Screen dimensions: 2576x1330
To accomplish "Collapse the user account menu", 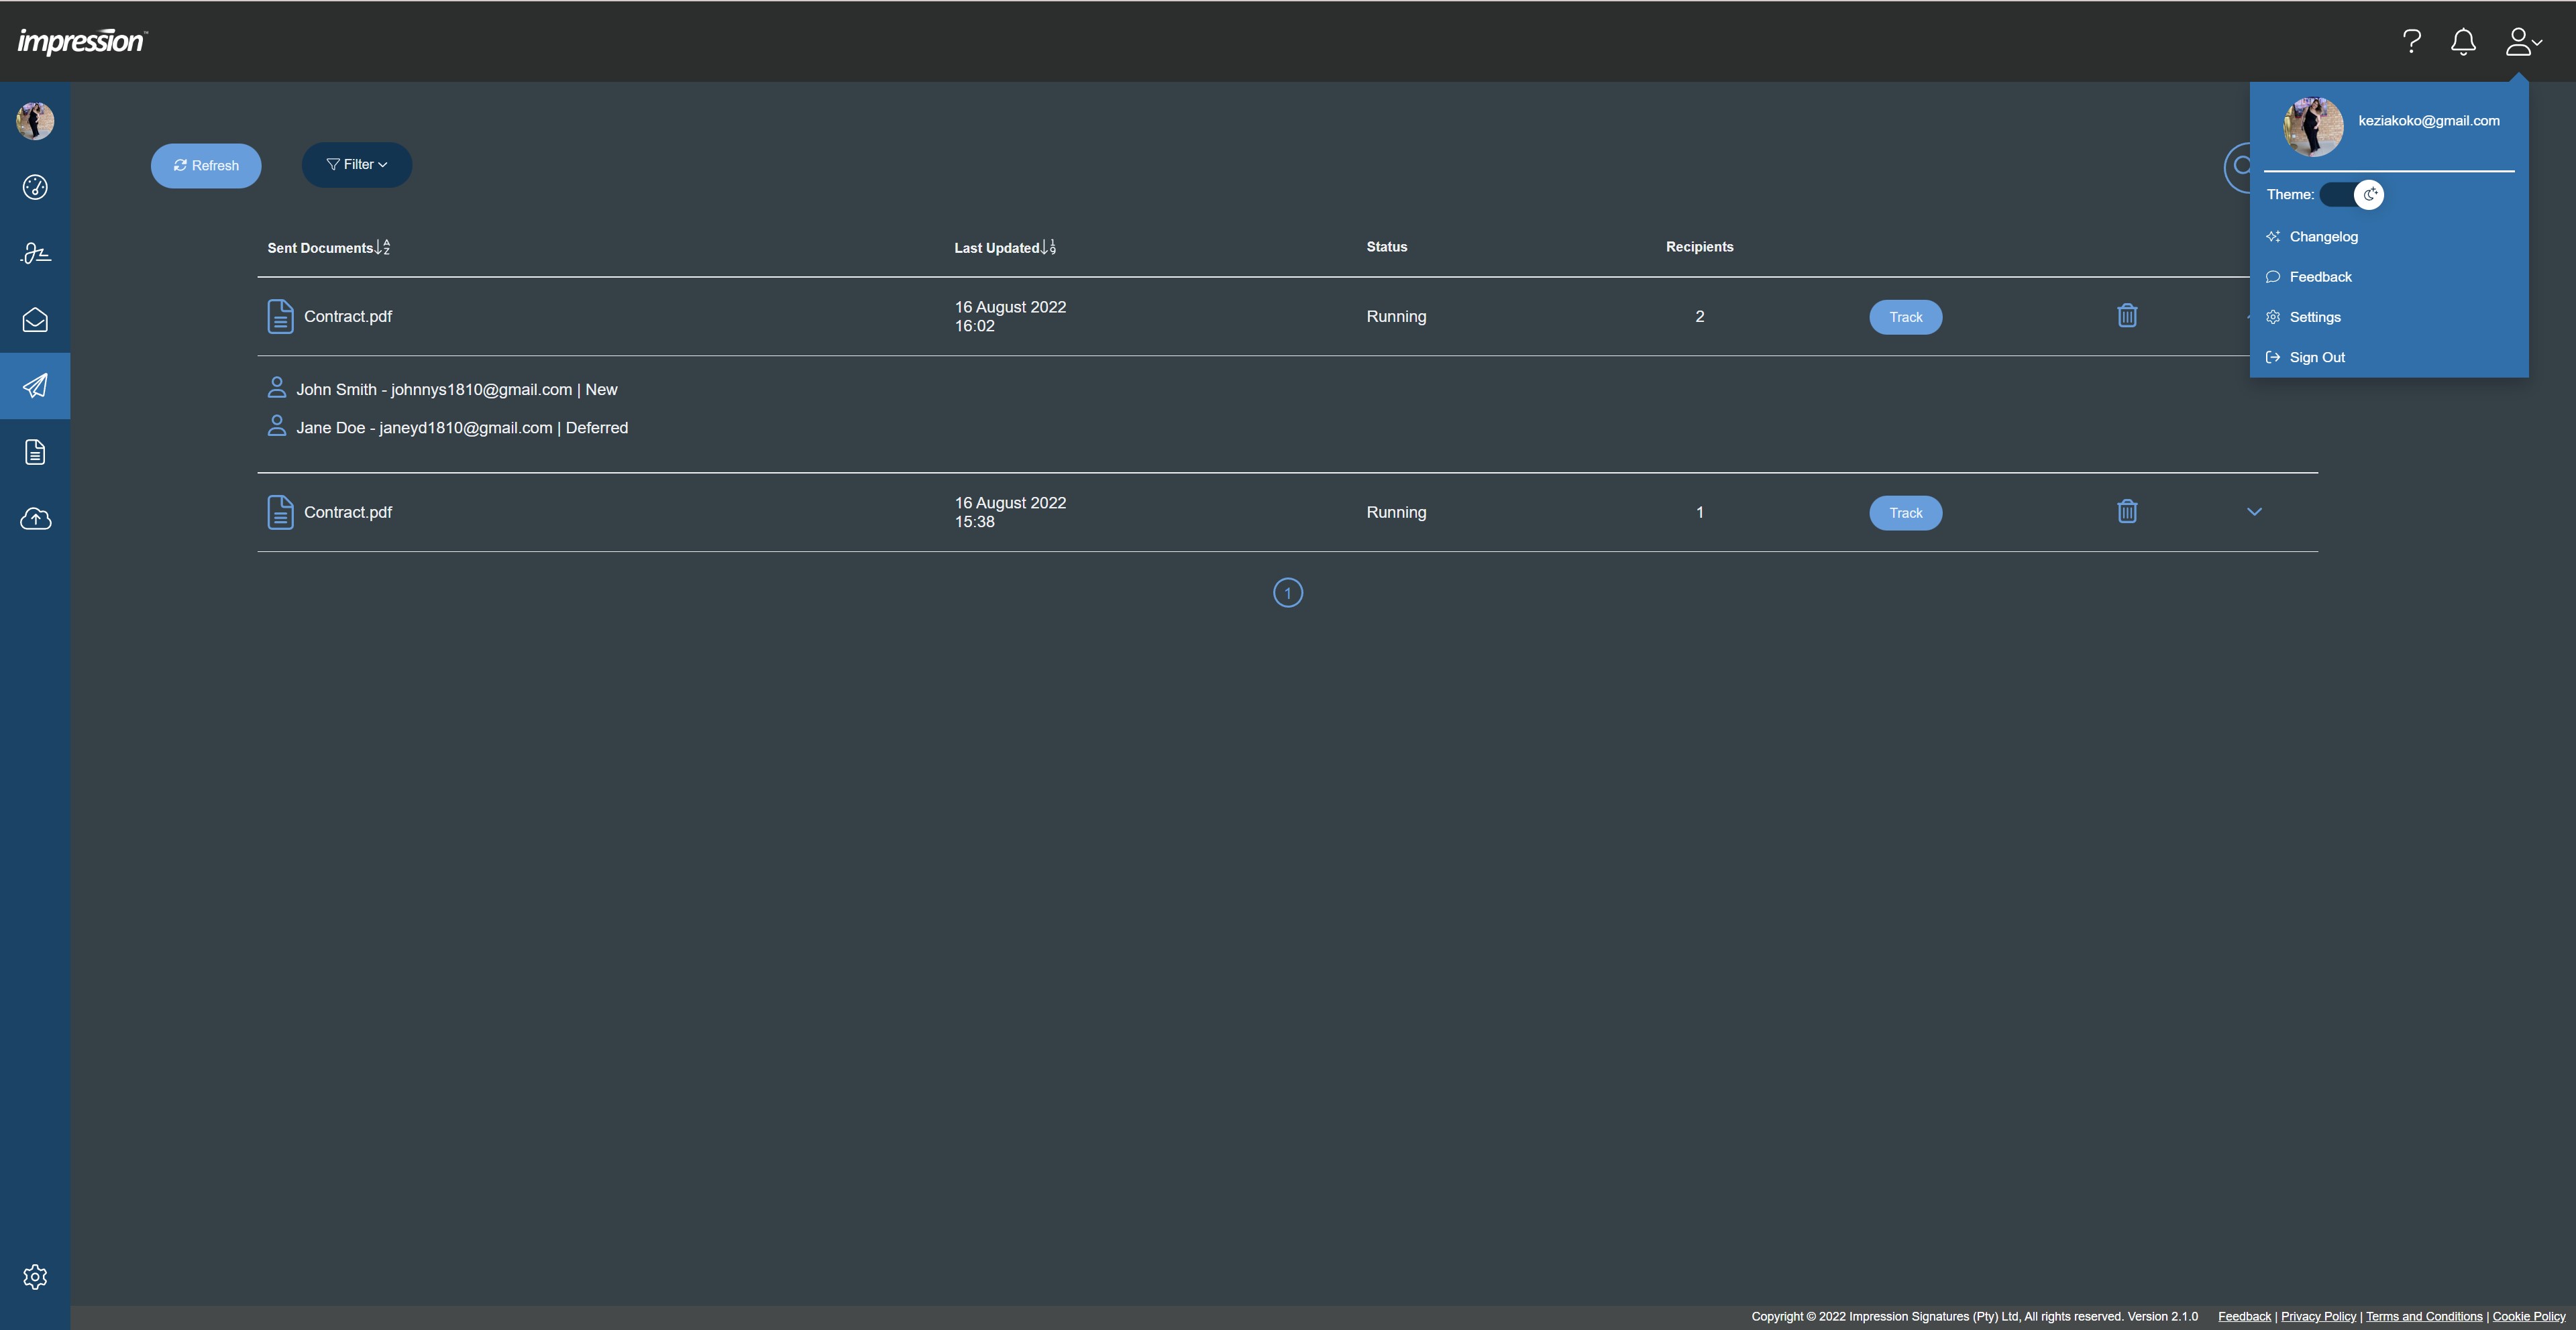I will pyautogui.click(x=2523, y=41).
